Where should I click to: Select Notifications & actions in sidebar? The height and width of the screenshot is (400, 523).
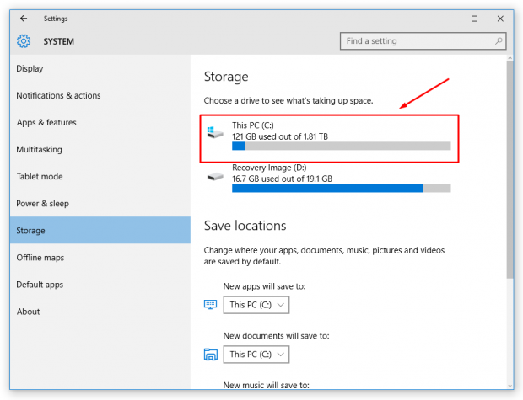[58, 96]
